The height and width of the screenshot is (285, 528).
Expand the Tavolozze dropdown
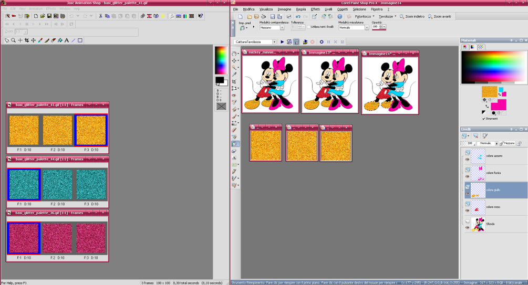[x=395, y=16]
